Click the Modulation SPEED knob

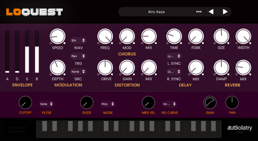coord(58,36)
